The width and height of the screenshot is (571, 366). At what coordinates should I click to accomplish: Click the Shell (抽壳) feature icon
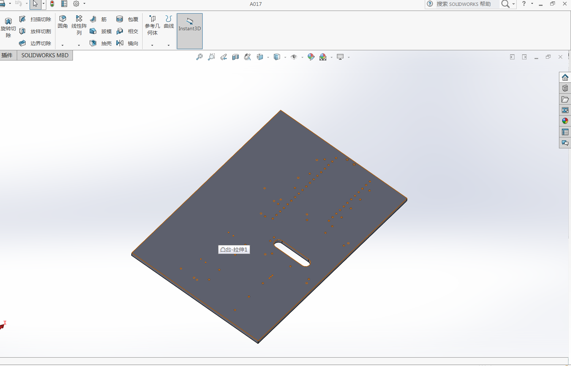(93, 43)
